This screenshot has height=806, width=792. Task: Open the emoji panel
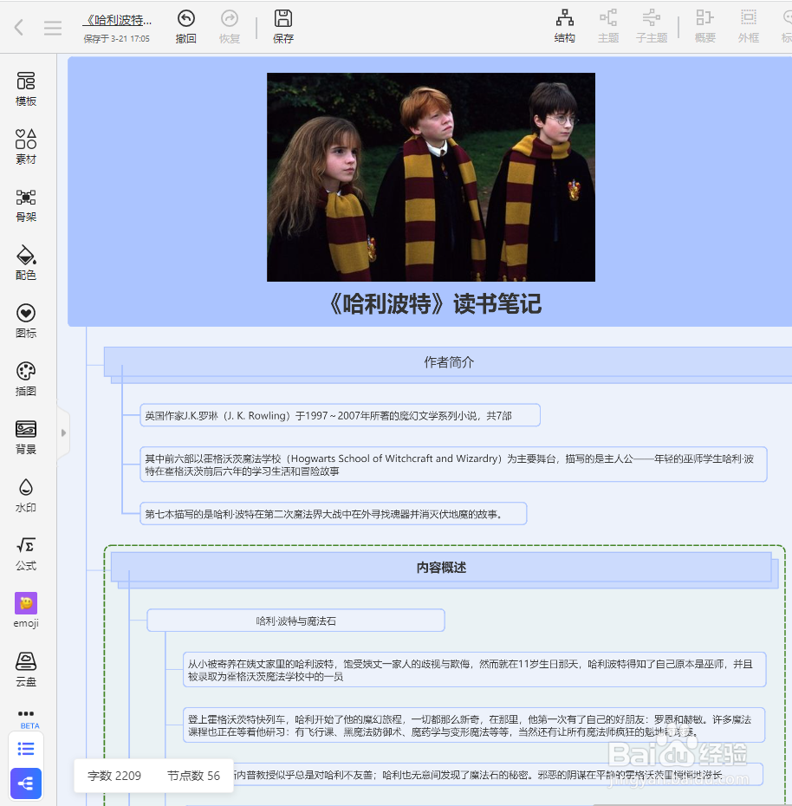tap(26, 611)
